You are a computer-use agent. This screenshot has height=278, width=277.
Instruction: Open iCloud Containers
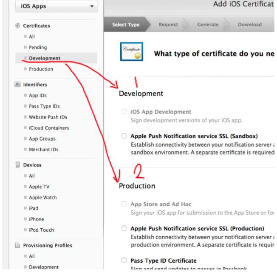(49, 128)
